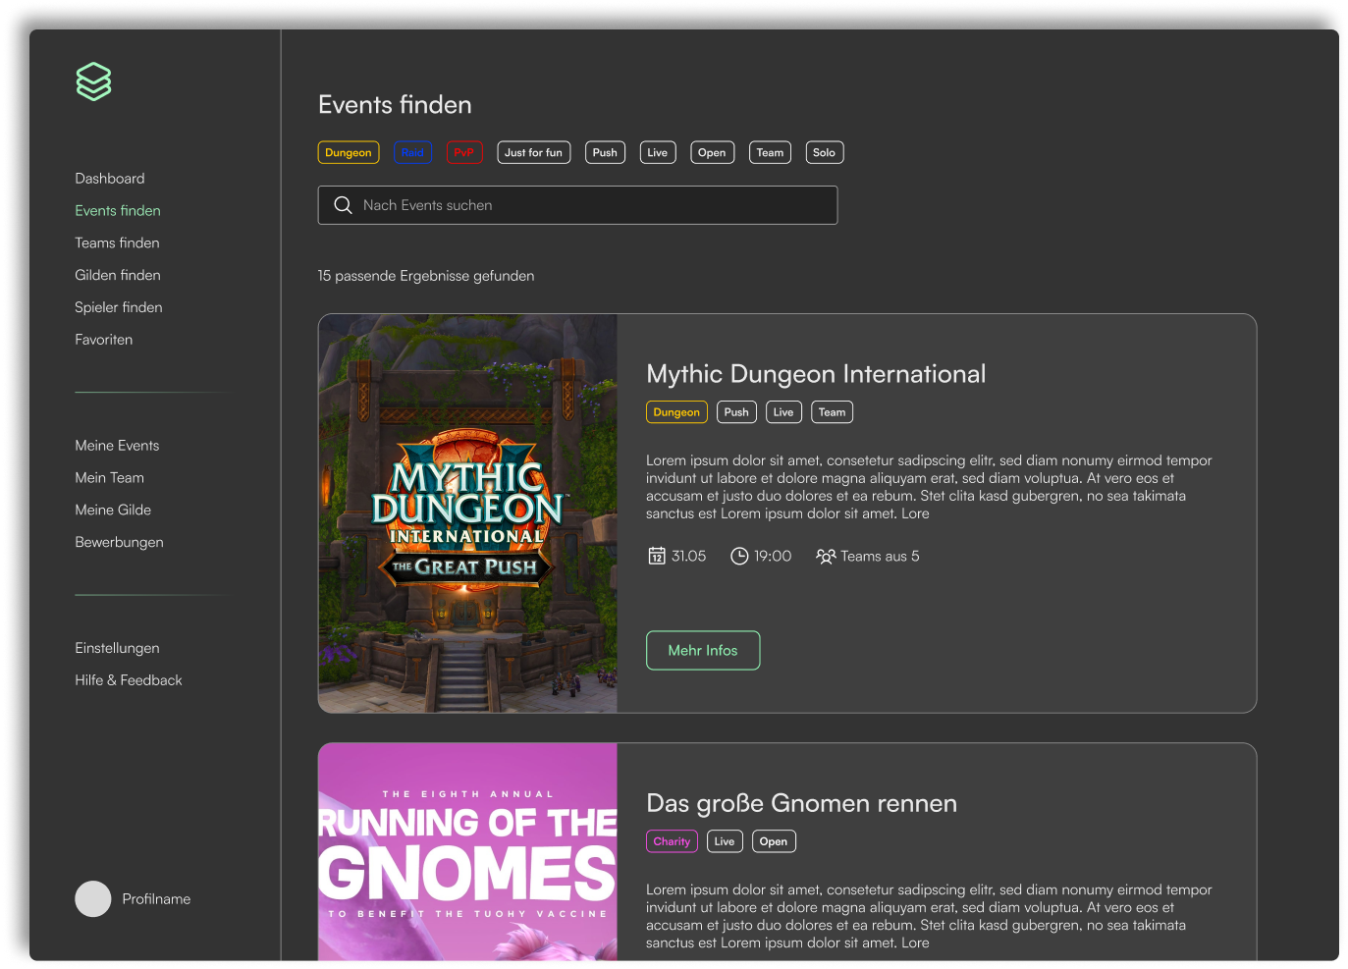Click the clock icon beside 19:00
The image size is (1348, 969).
pos(739,556)
